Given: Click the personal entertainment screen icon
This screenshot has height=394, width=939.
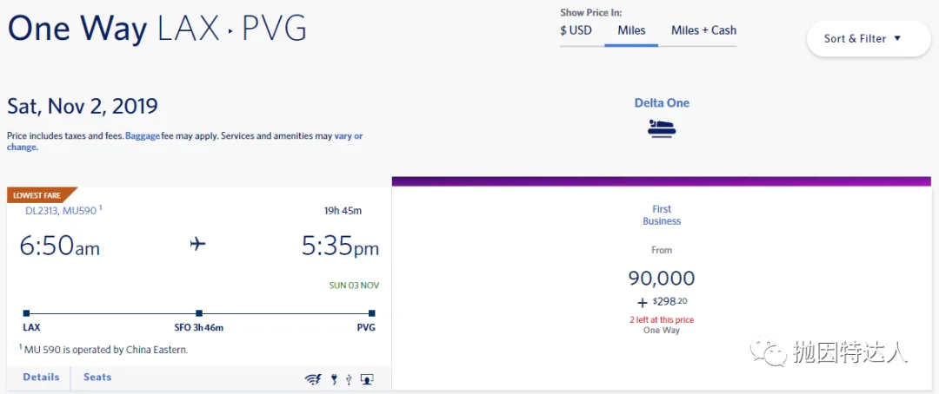Looking at the screenshot, I should tap(368, 379).
